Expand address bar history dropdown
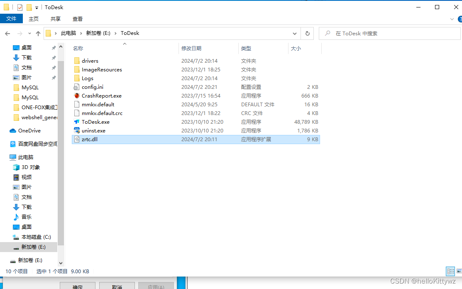This screenshot has height=289, width=462. click(294, 34)
